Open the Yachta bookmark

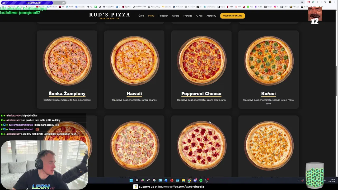pos(221,7)
